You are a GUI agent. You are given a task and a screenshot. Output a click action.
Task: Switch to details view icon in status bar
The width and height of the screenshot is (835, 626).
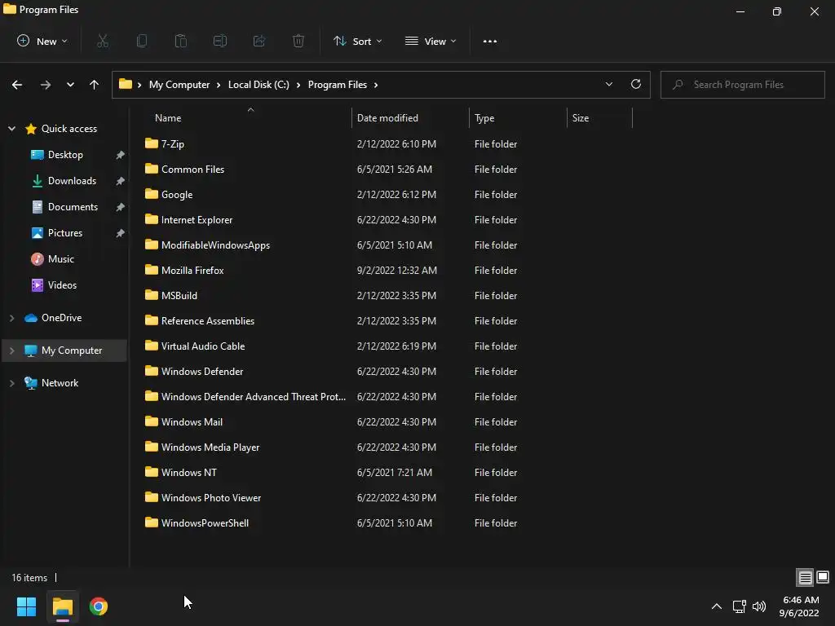click(805, 577)
